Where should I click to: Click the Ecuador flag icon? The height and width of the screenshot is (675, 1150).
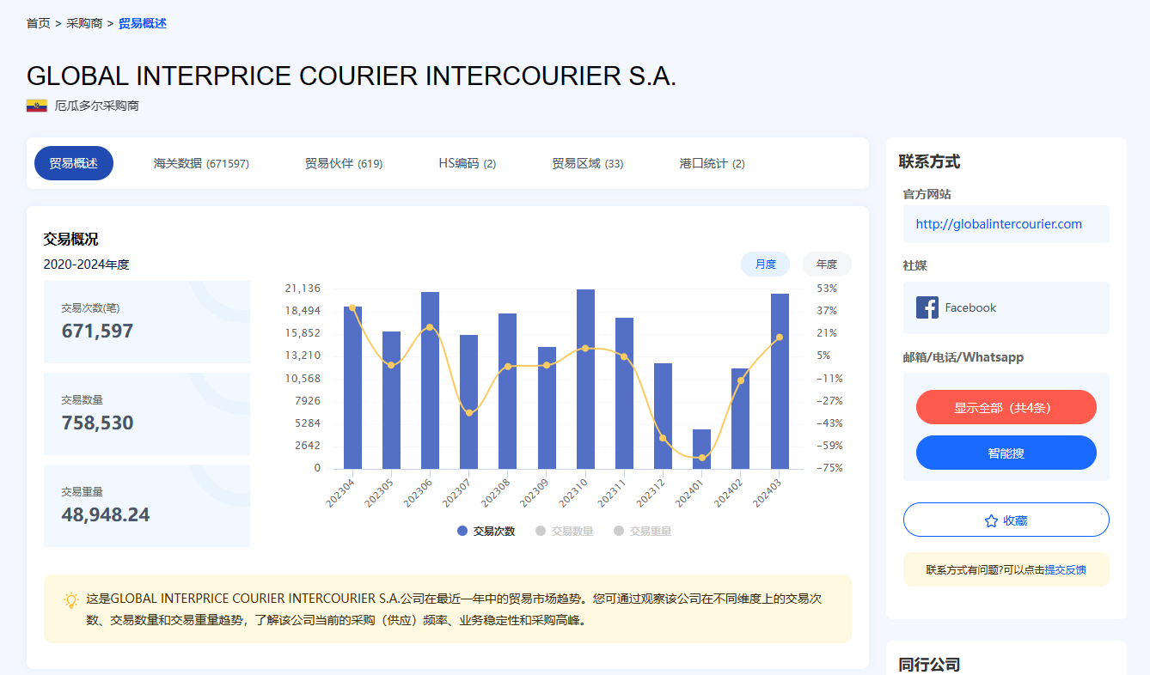point(37,106)
